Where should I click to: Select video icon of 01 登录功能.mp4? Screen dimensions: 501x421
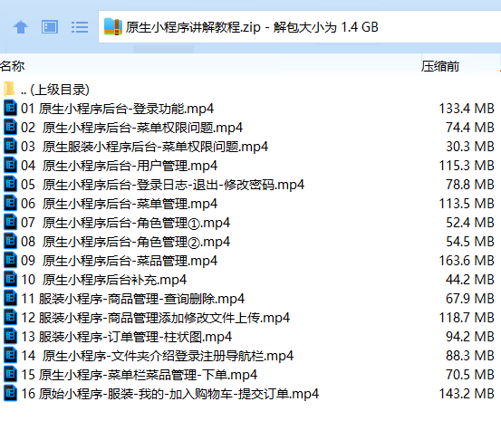[10, 108]
